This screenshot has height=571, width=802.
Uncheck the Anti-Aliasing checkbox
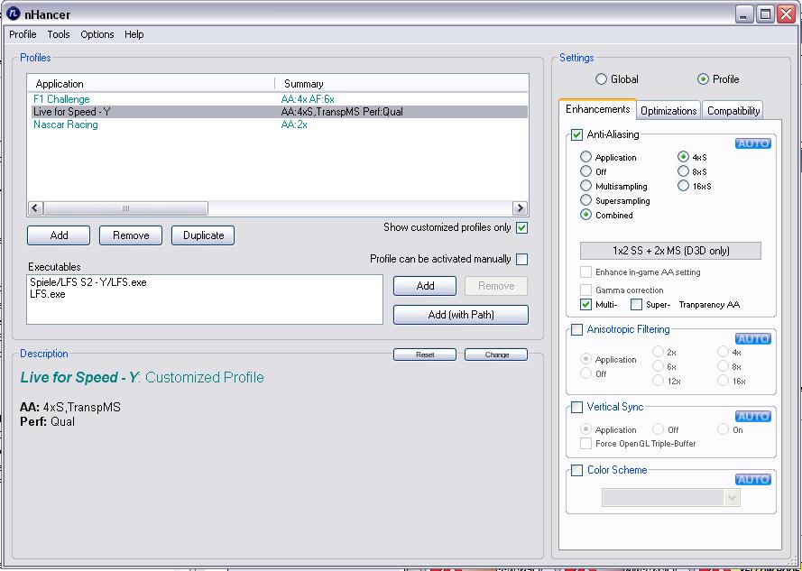(577, 134)
